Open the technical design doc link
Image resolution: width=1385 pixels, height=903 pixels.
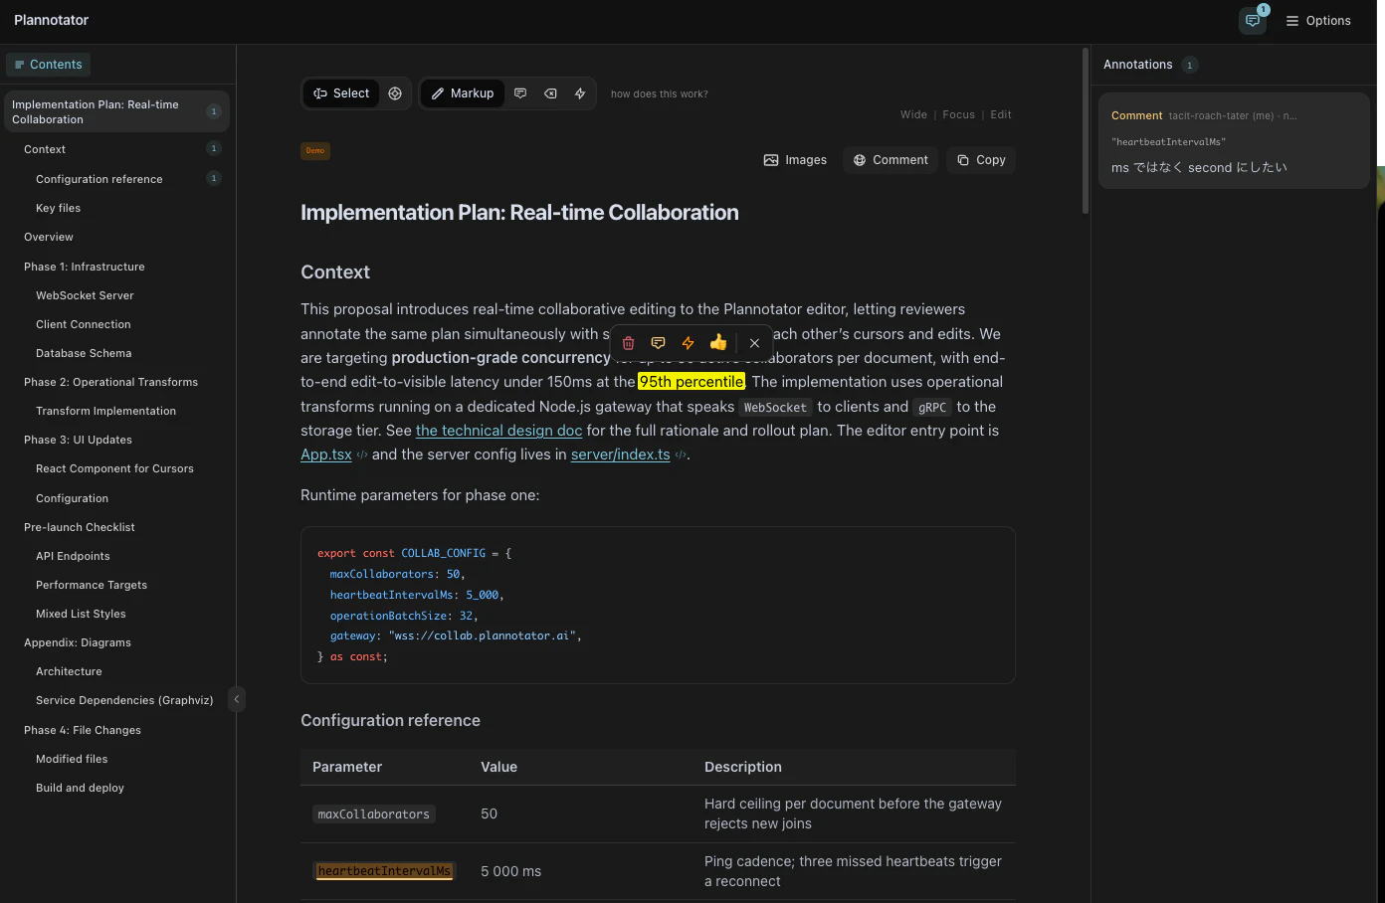coord(498,431)
